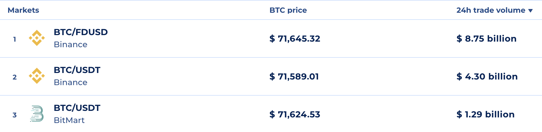Click the $ 4.30 billion volume value
Viewport: 542px width, 132px height.
click(487, 76)
